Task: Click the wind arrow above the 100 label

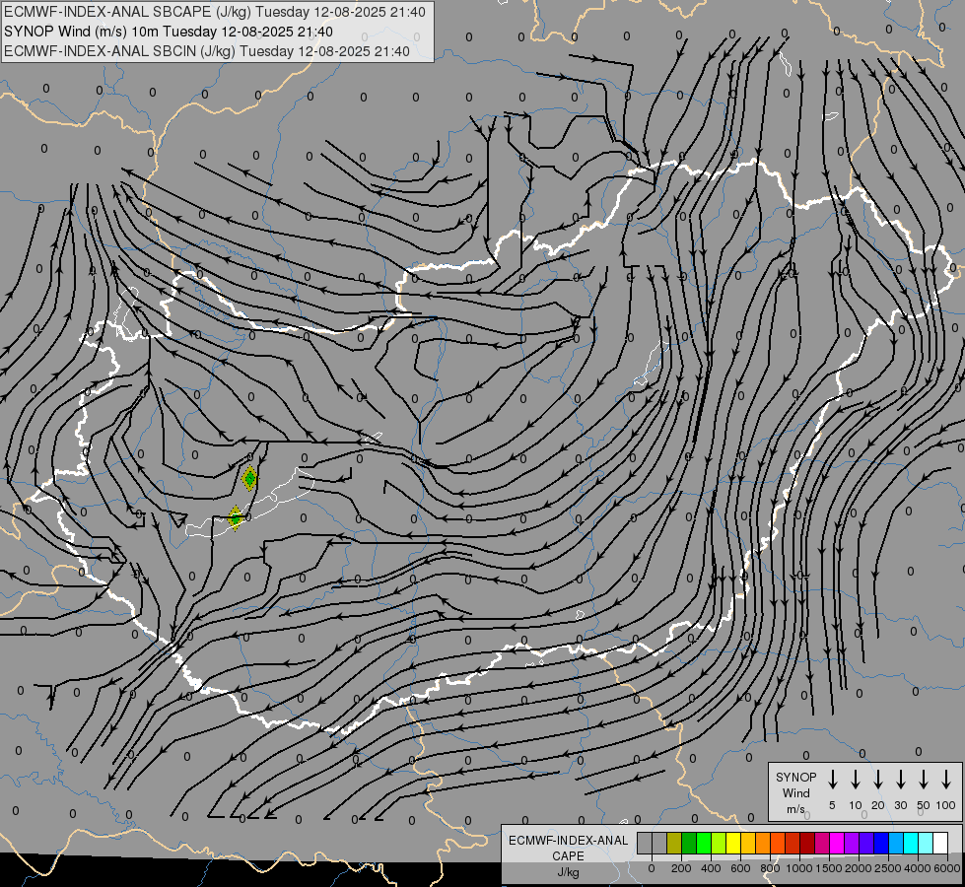Action: pyautogui.click(x=946, y=780)
